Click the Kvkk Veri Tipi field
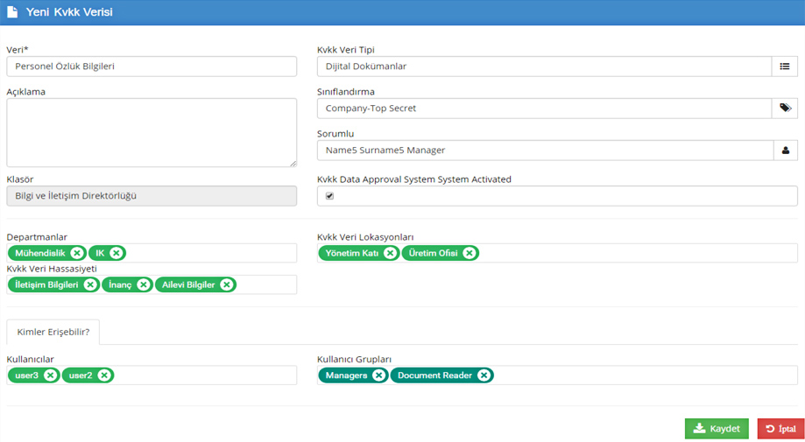Screen dimensions: 805x442 pyautogui.click(x=543, y=67)
